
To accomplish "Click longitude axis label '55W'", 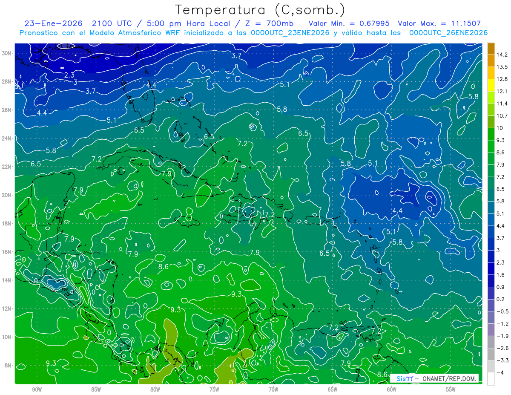I will (451, 389).
